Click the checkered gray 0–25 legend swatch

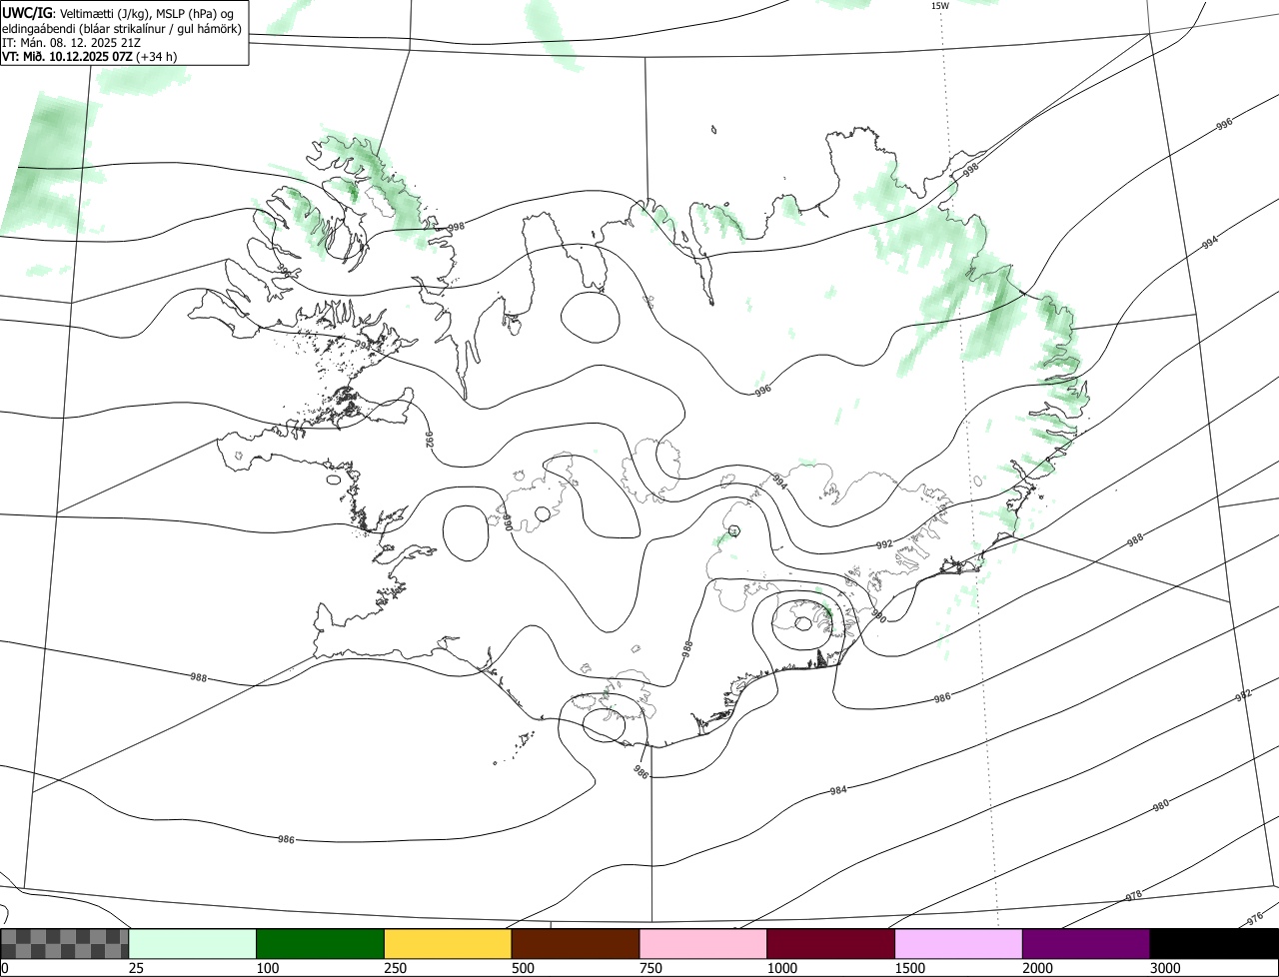(x=65, y=943)
